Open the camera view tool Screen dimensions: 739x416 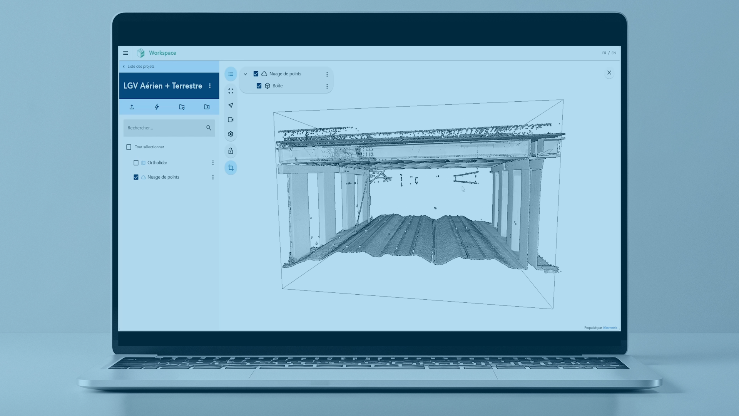click(x=231, y=120)
